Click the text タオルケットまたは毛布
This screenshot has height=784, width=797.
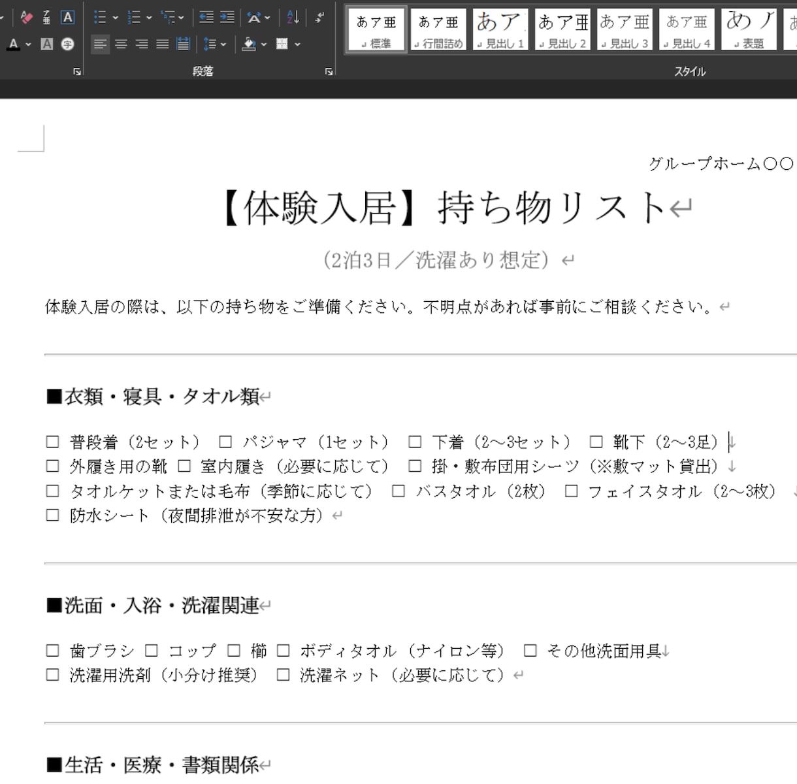point(160,491)
